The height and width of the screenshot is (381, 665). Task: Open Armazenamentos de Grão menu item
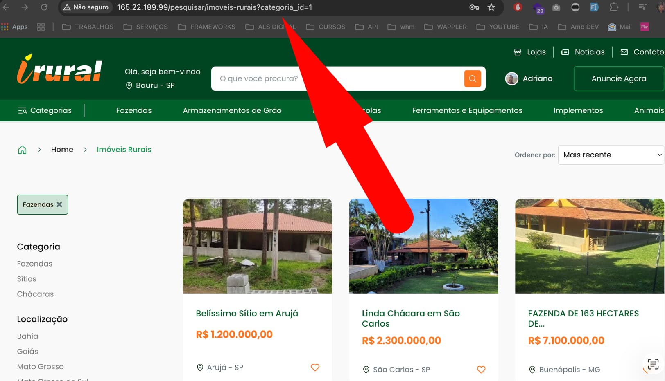(x=232, y=110)
